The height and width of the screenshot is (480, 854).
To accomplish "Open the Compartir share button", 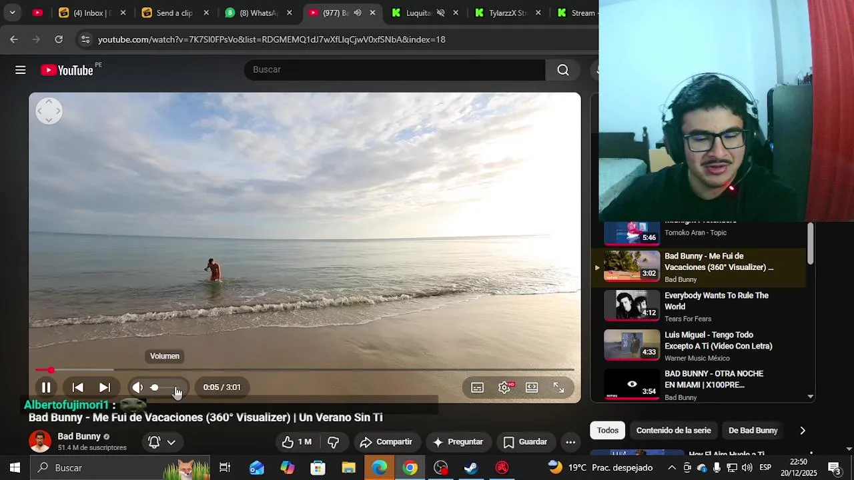I will 386,442.
